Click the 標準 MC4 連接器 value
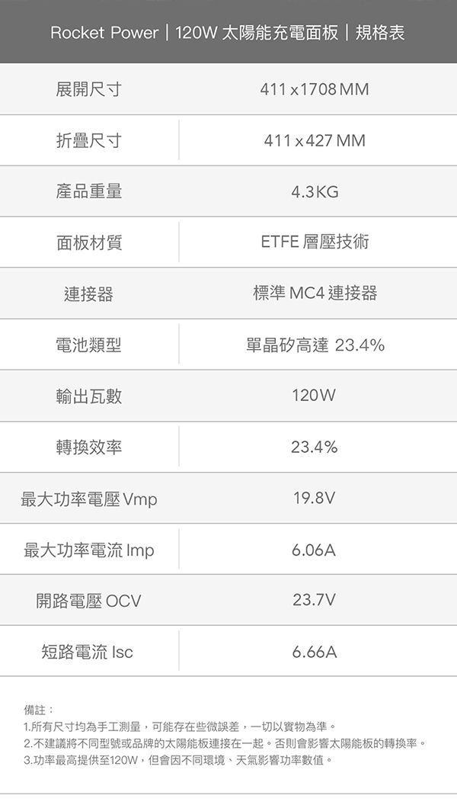 [315, 293]
